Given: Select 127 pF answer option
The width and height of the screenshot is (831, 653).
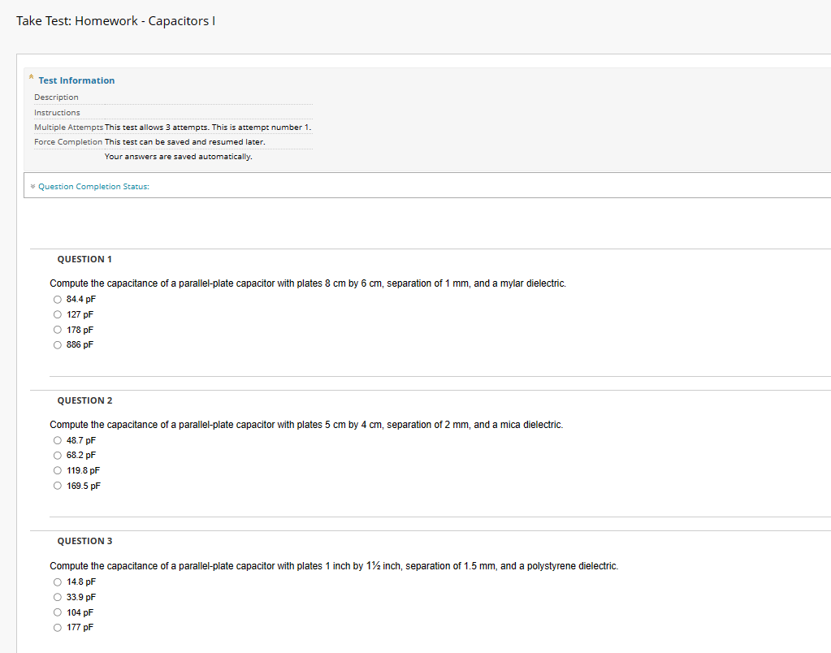Looking at the screenshot, I should coord(57,314).
